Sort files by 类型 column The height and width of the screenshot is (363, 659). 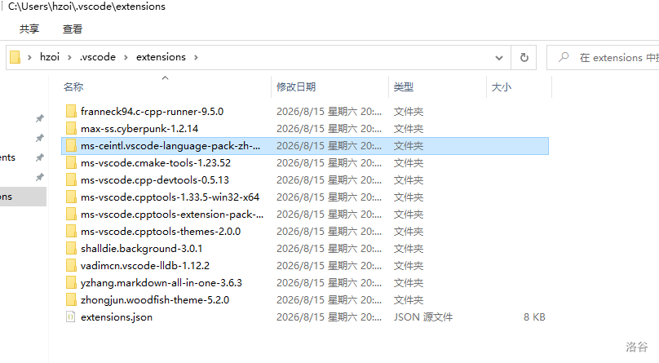click(x=404, y=87)
